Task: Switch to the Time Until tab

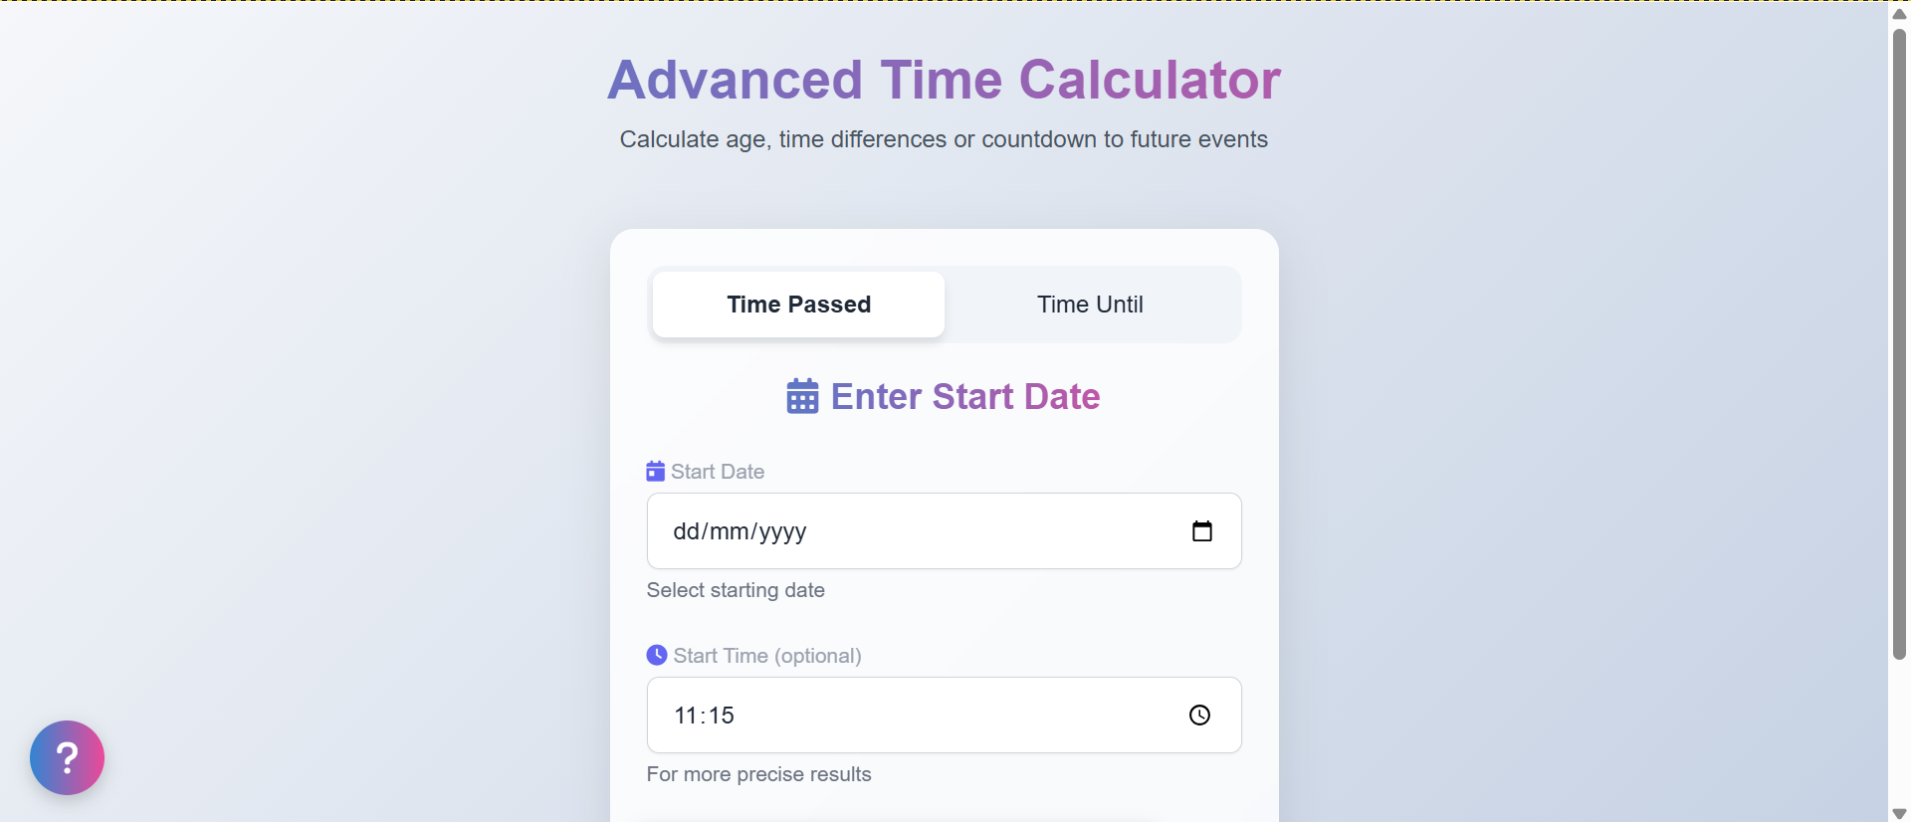Action: 1090,305
